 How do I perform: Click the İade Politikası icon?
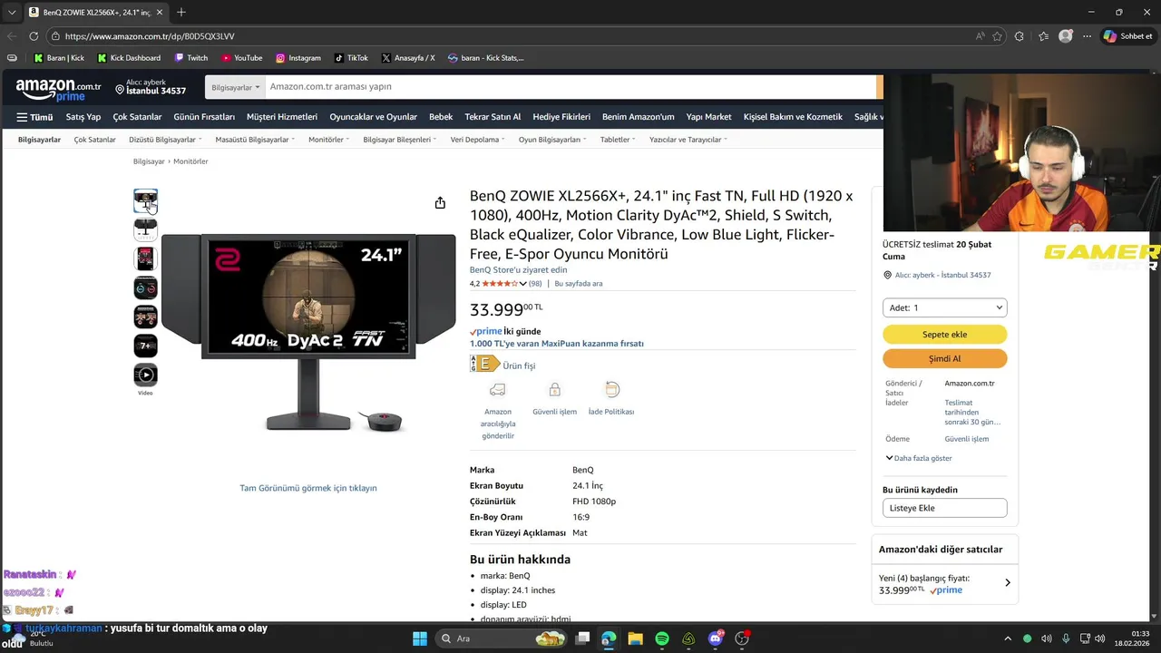click(x=612, y=390)
